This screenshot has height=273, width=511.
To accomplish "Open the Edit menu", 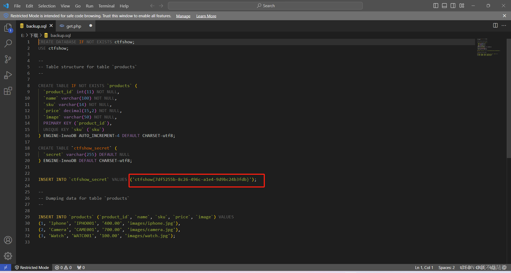I will coord(29,6).
